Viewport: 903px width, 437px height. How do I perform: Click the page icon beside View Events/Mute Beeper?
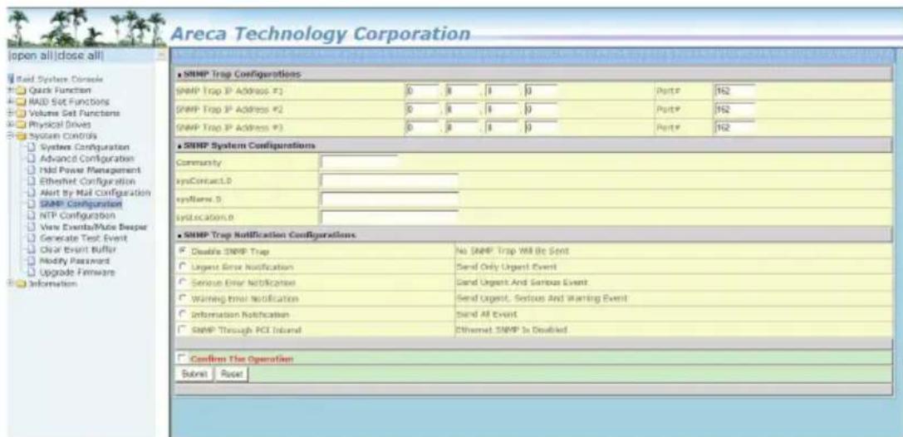coord(32,227)
